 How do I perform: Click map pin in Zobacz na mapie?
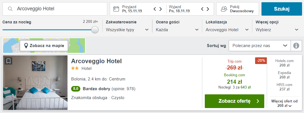pyautogui.click(x=26, y=46)
